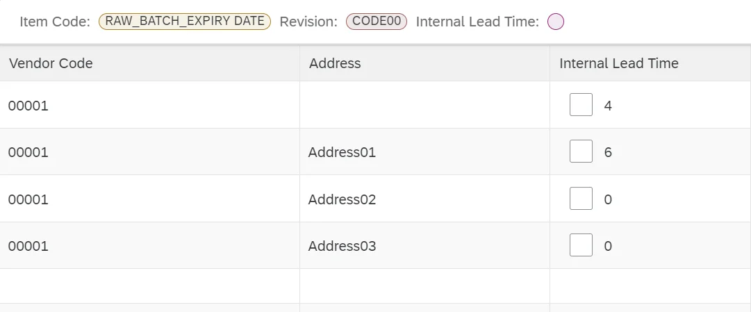The width and height of the screenshot is (751, 312).
Task: Click the Address column header
Action: 335,63
